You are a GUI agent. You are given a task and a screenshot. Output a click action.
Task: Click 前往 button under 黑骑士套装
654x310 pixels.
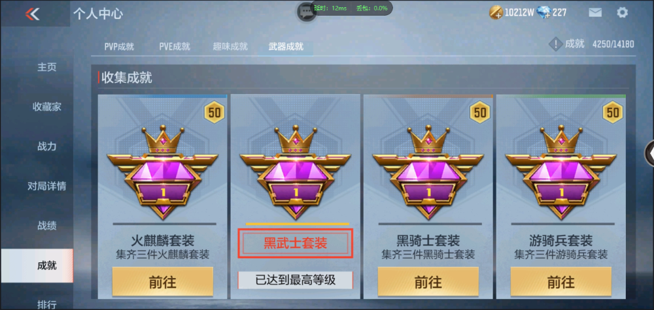pyautogui.click(x=428, y=282)
